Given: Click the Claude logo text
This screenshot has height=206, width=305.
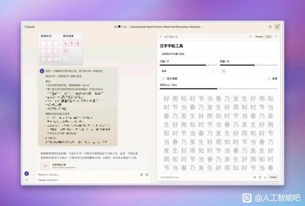Looking at the screenshot, I should tap(30, 27).
